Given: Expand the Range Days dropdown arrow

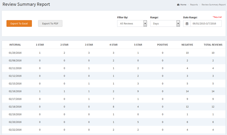Looking at the screenshot, I should pyautogui.click(x=178, y=23).
